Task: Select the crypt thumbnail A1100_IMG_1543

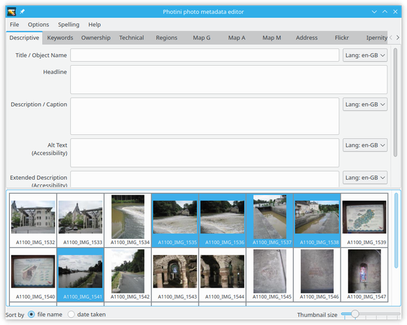Action: click(175, 275)
